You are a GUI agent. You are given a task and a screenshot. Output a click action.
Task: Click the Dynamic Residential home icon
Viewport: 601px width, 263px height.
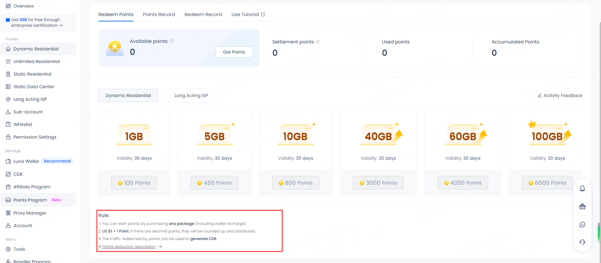(8, 49)
